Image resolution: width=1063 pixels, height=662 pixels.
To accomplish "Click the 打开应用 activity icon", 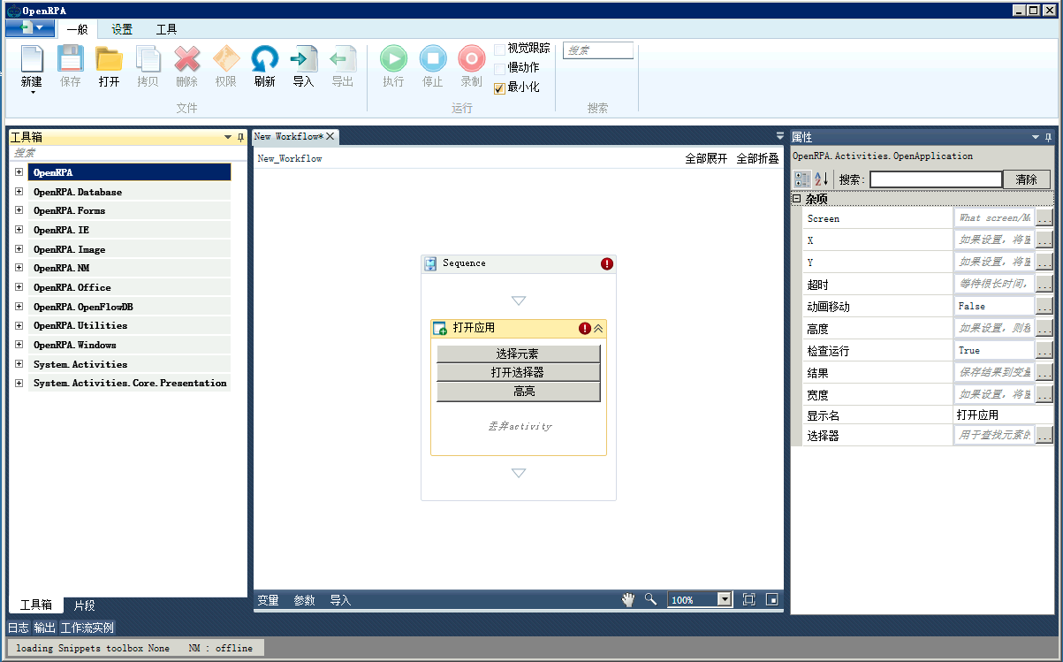I will [x=440, y=328].
